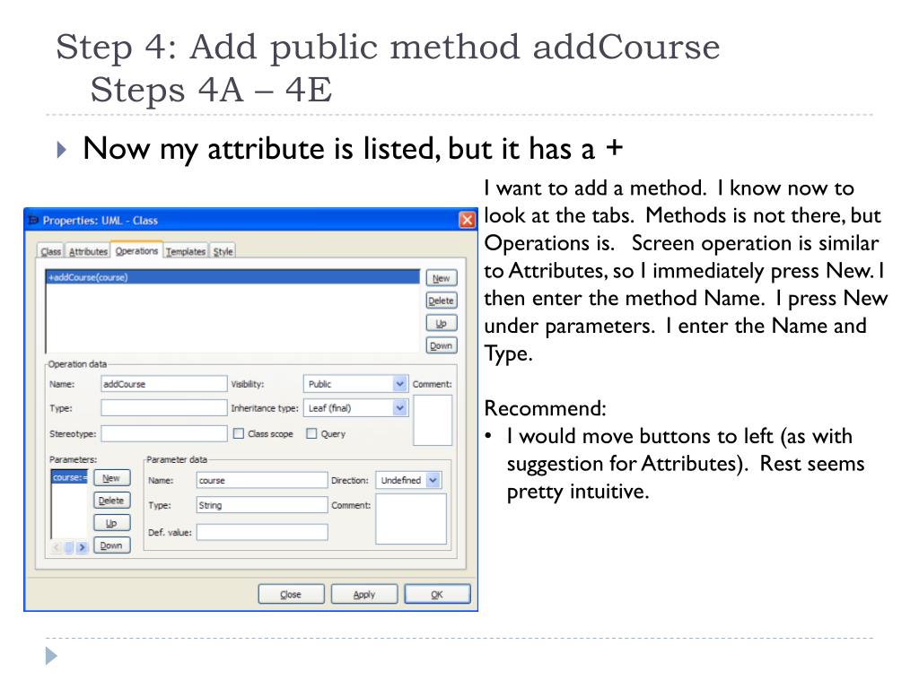The image size is (919, 689).
Task: Click the parameter Name field course
Action: [262, 481]
